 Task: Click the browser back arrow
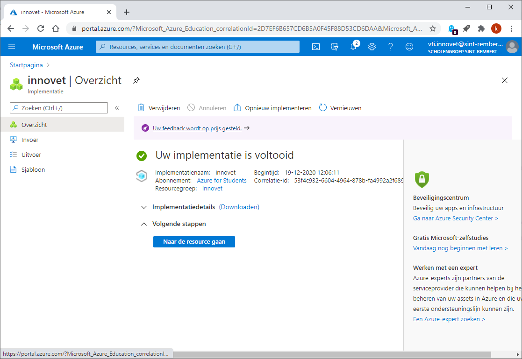tap(11, 28)
